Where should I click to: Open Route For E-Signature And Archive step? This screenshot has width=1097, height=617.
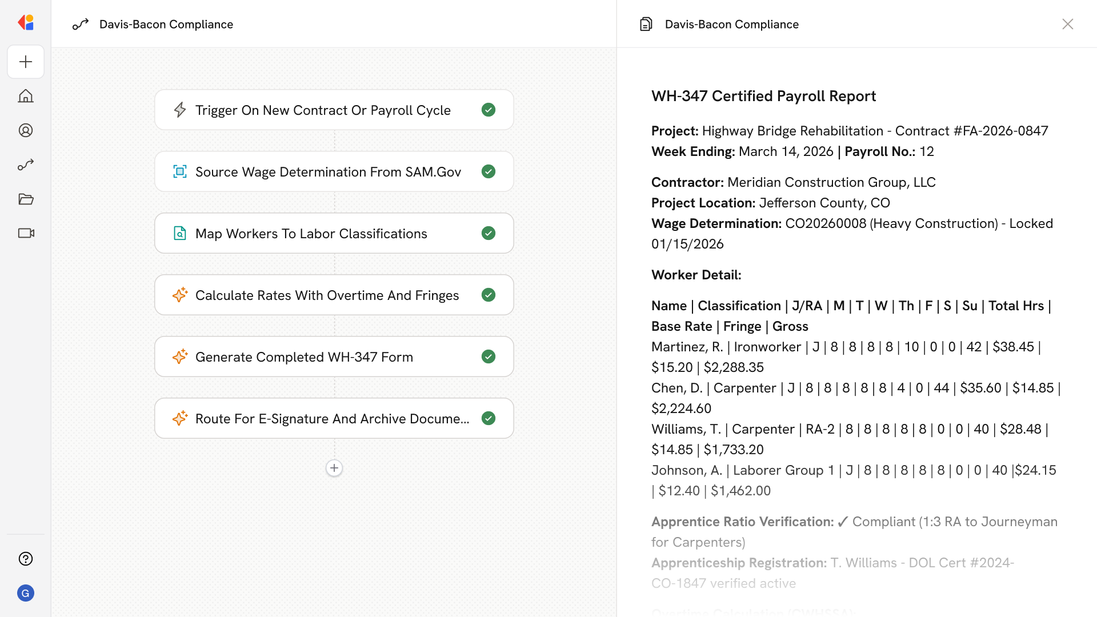[331, 419]
